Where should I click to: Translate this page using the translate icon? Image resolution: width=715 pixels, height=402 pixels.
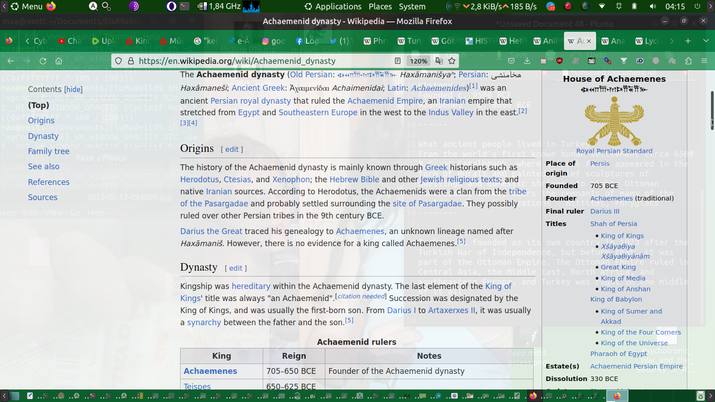coord(439,61)
